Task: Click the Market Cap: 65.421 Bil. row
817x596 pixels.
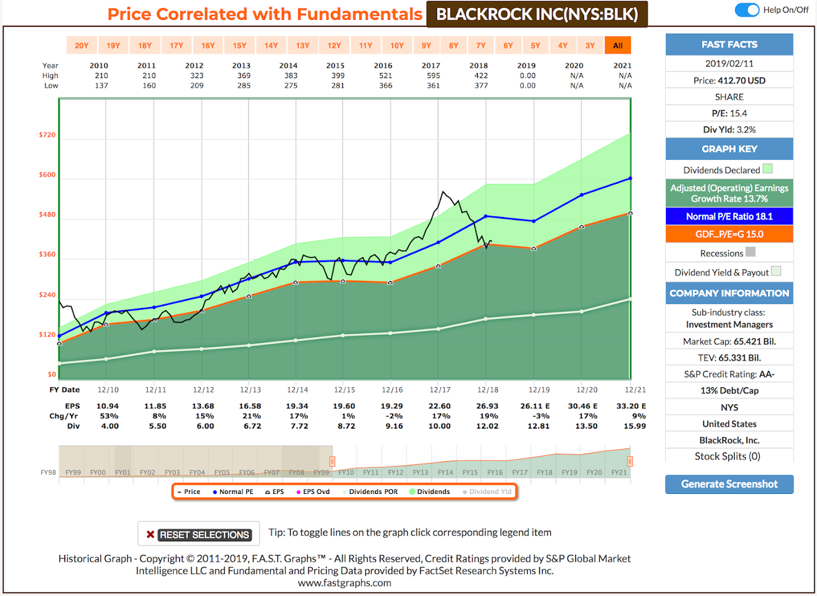Action: 729,341
